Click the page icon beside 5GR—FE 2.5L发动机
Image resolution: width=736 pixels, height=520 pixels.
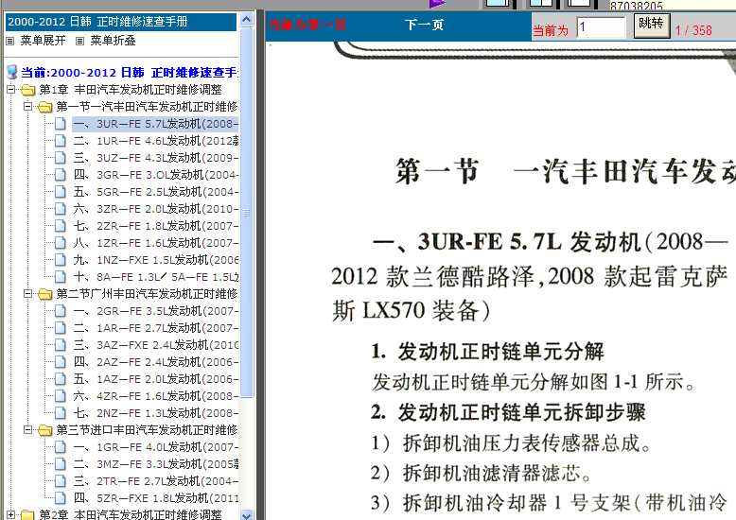61,192
